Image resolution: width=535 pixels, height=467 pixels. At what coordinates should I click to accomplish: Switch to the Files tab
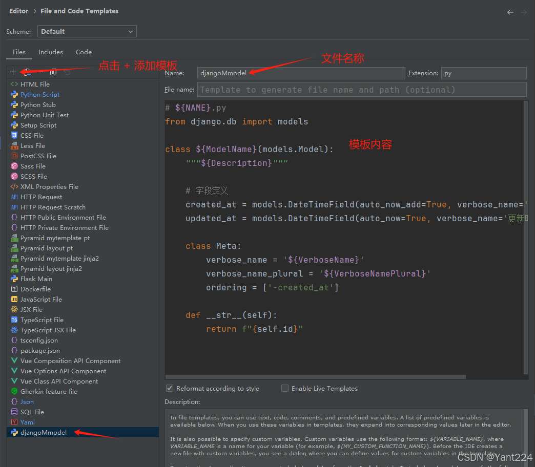click(x=19, y=52)
